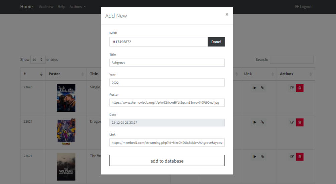Close the Add New dialog
The height and width of the screenshot is (184, 336).
227,14
